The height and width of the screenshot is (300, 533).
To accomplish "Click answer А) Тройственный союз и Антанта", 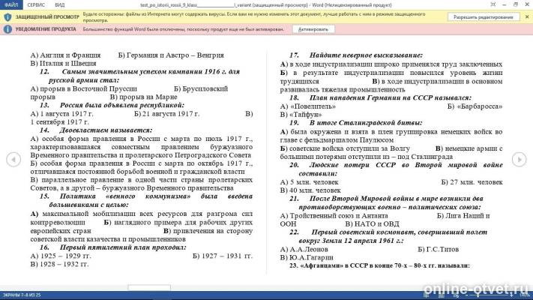I will coord(334,216).
